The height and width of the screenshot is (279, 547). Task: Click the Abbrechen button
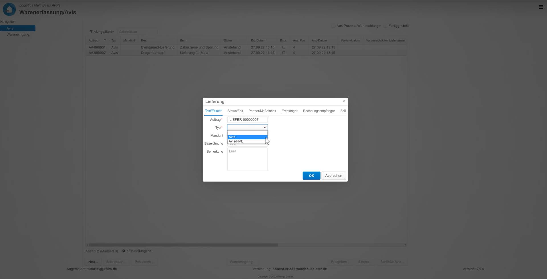point(334,176)
